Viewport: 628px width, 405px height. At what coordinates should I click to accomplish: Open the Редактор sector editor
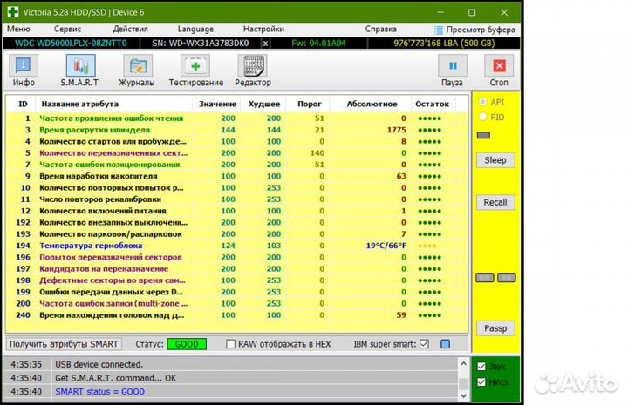[x=253, y=71]
